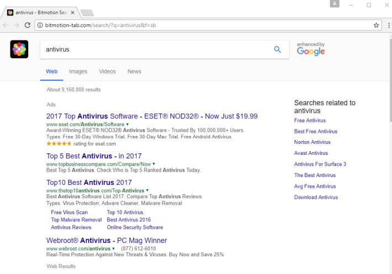Click the blue search magnifier icon
The height and width of the screenshot is (274, 392).
point(278,49)
